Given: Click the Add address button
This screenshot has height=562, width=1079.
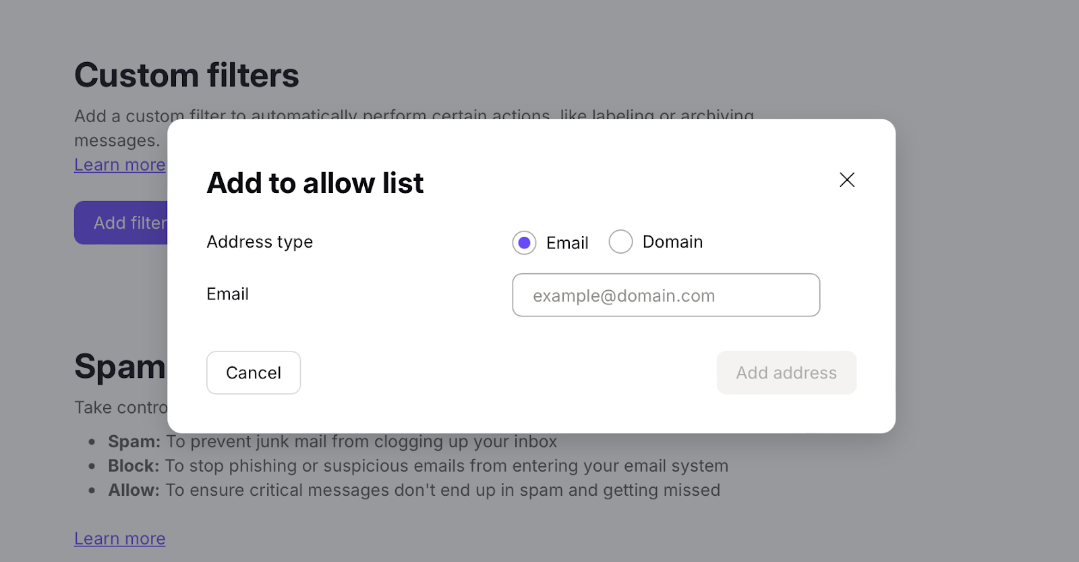Looking at the screenshot, I should (x=786, y=373).
